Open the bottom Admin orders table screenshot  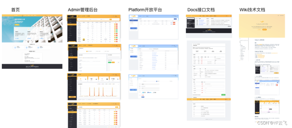94,115
